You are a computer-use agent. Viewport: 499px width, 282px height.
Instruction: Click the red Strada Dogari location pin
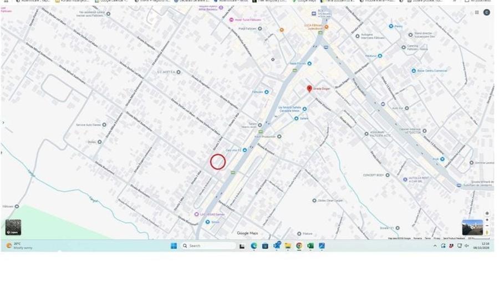(309, 89)
